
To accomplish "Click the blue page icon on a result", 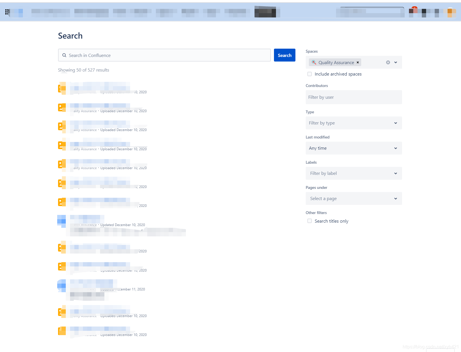I will click(61, 221).
